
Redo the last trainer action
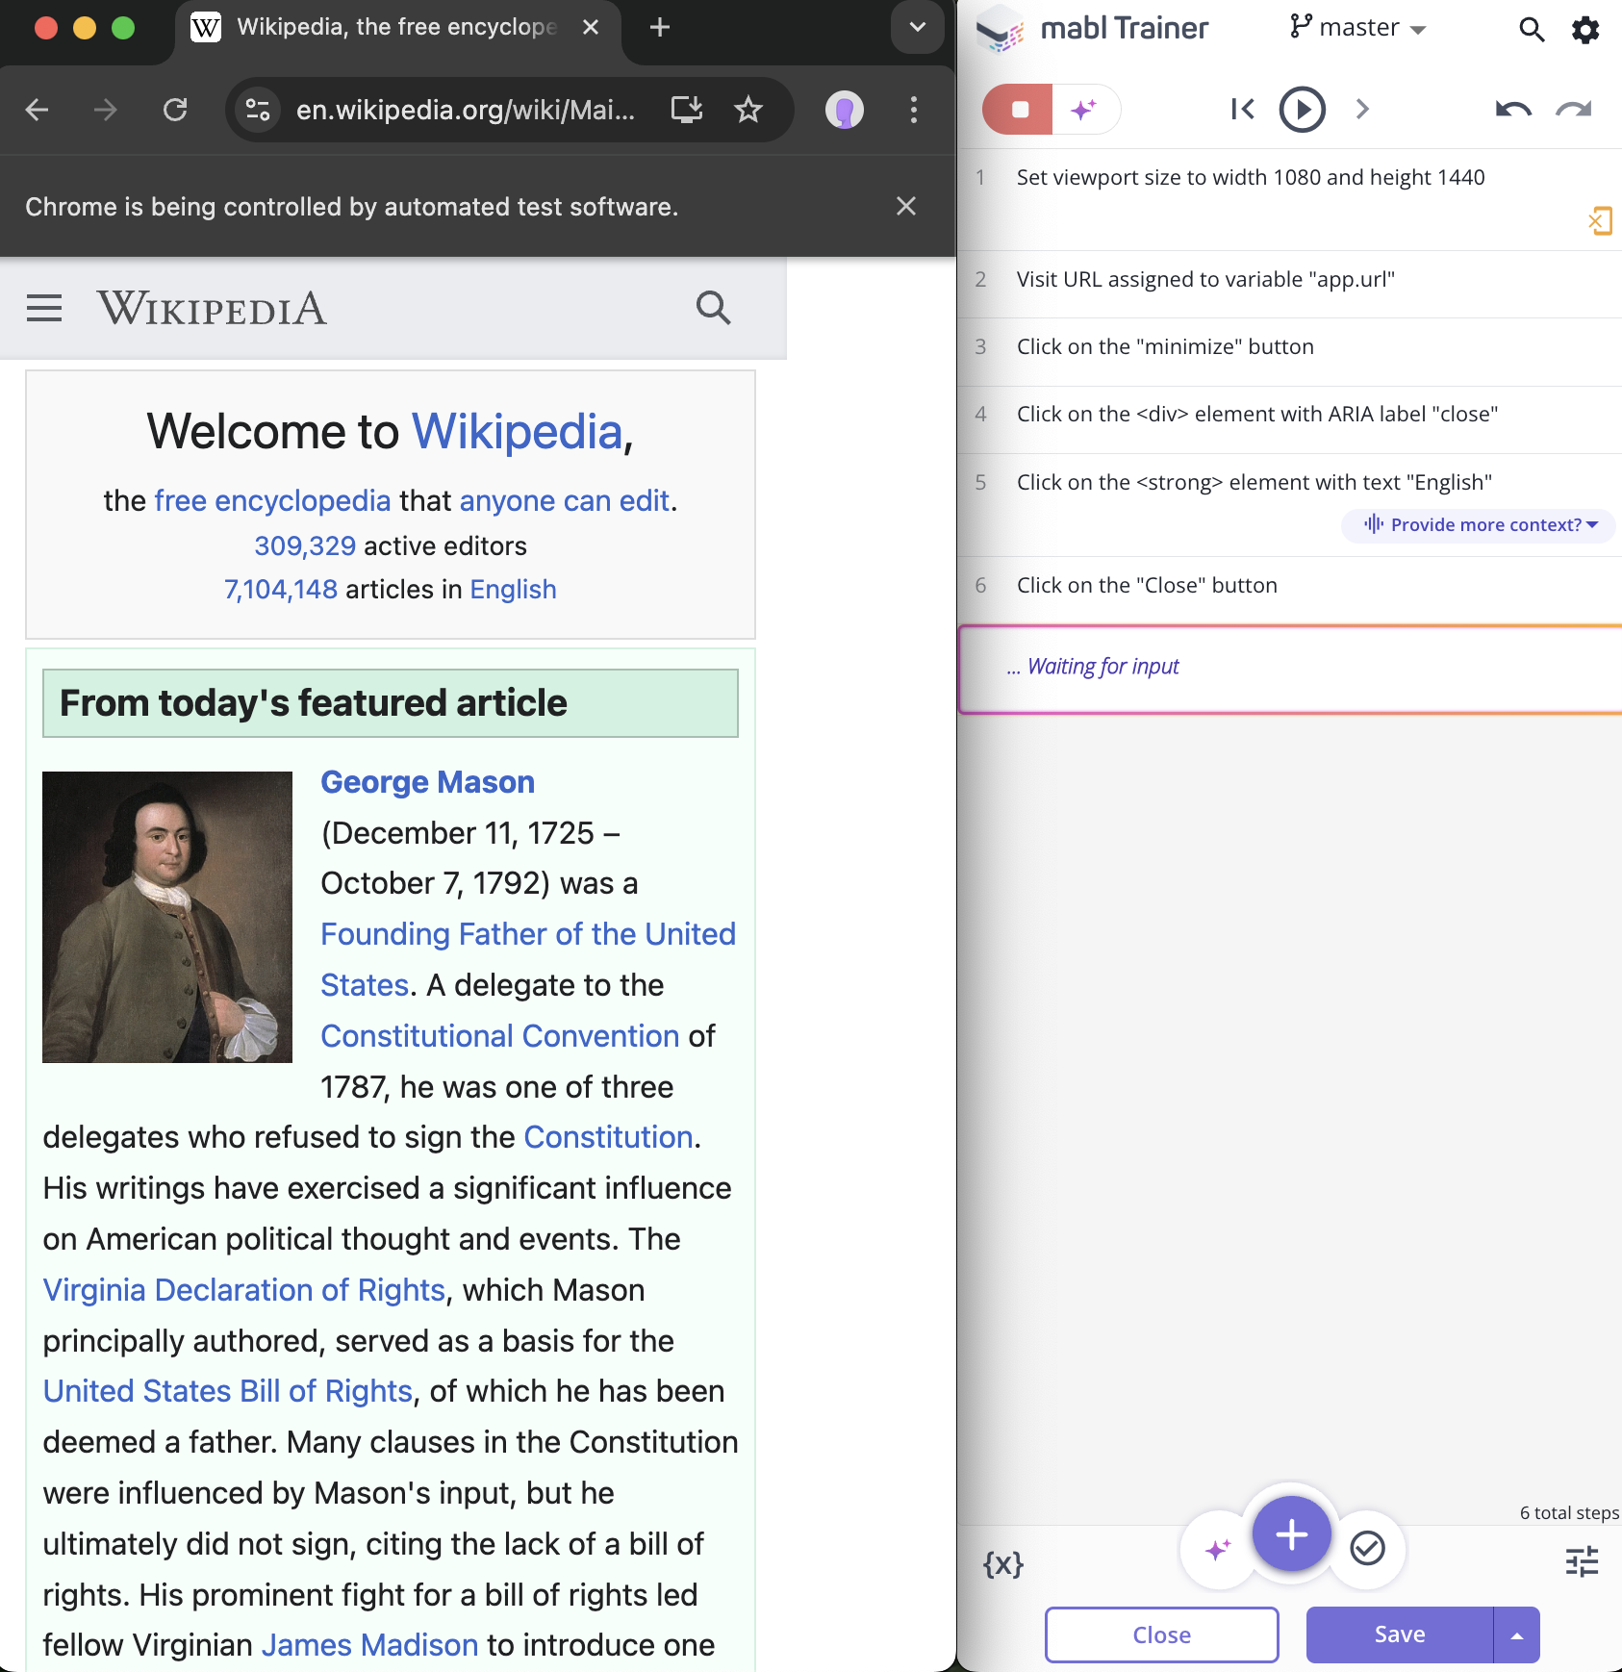tap(1572, 110)
